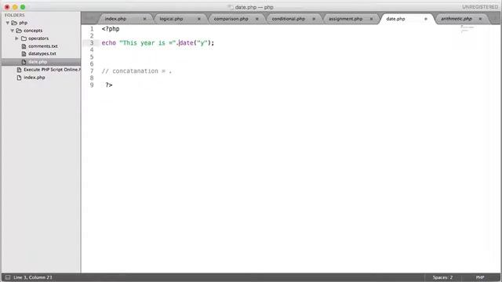Click the sidebar index.php file icon
The height and width of the screenshot is (282, 502).
click(x=19, y=78)
